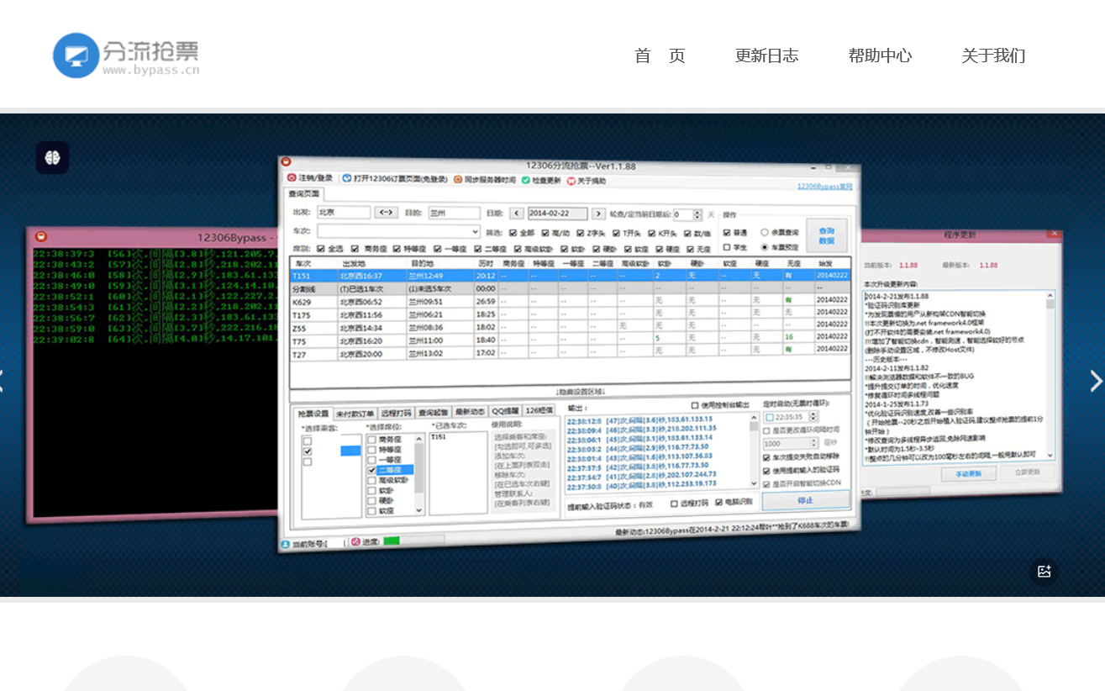This screenshot has width=1105, height=691.
Task: Switch to the 未付款订单 tab
Action: point(355,413)
